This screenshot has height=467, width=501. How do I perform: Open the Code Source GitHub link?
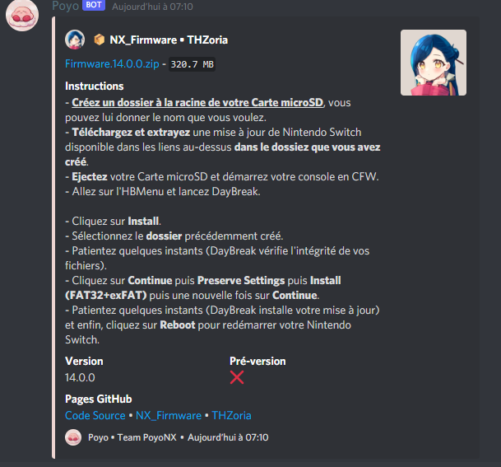click(x=95, y=415)
